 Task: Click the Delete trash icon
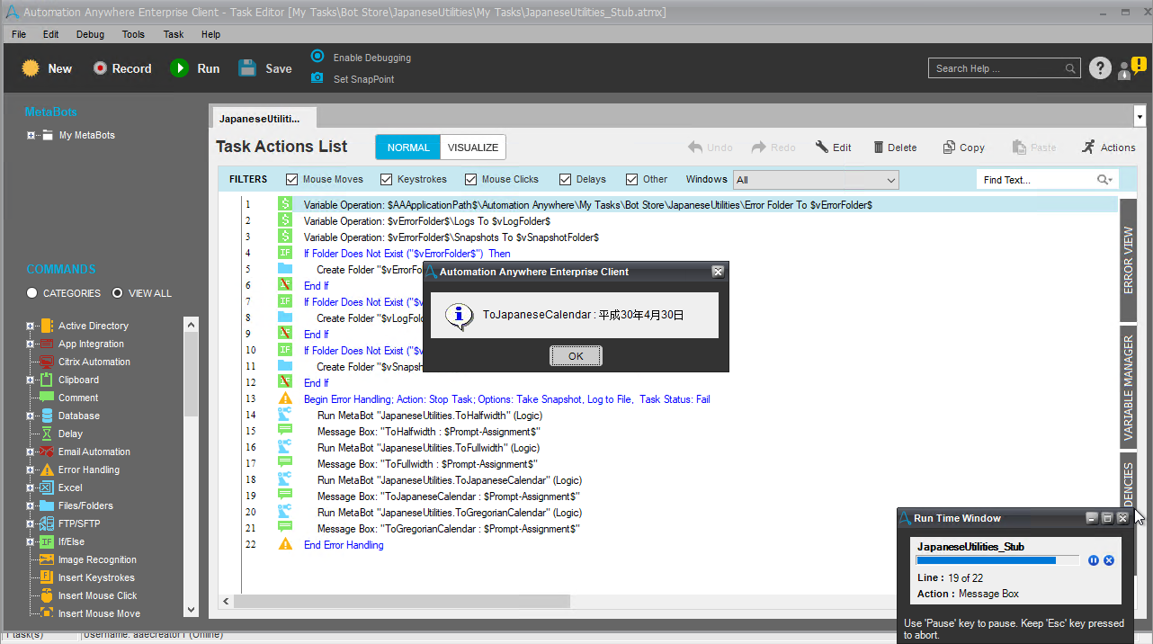coord(880,148)
